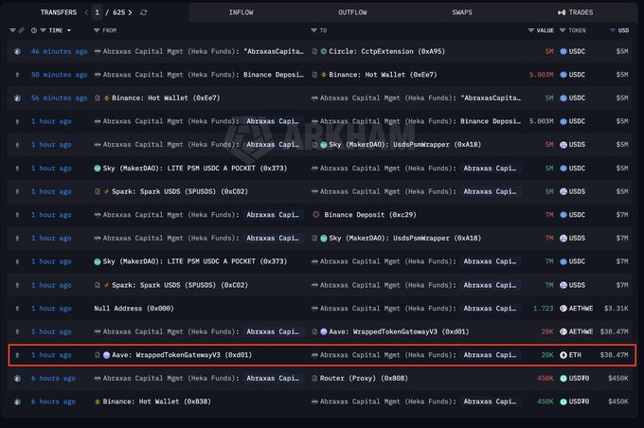Switch to the SWAPS tab
The width and height of the screenshot is (644, 428).
click(462, 12)
